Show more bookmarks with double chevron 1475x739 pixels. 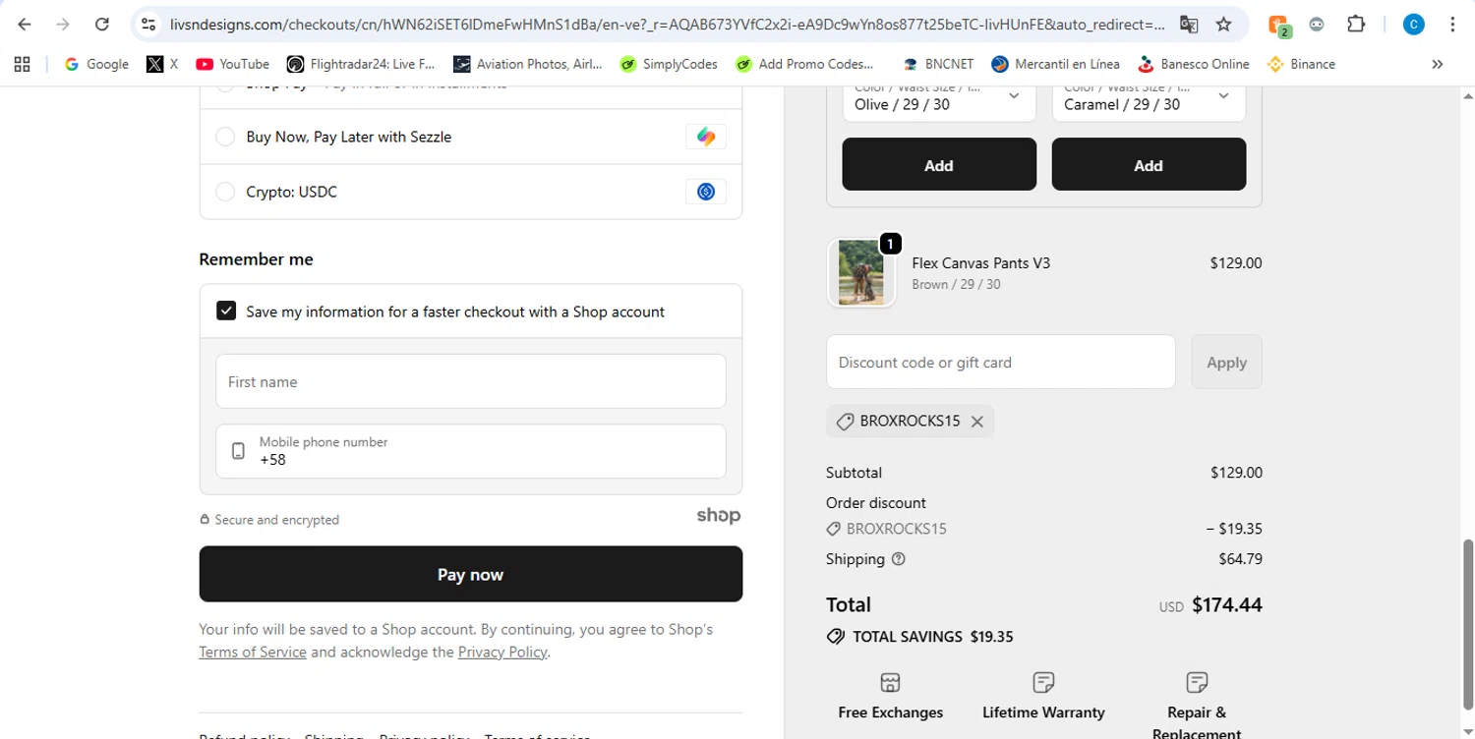click(x=1437, y=64)
